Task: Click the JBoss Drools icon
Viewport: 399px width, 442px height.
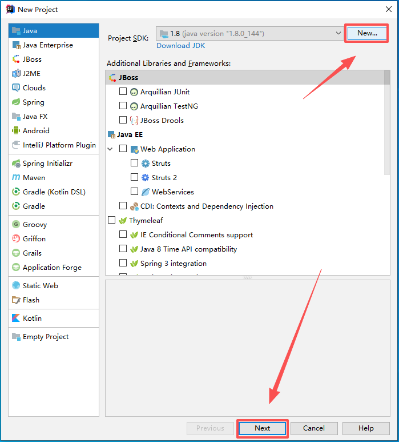Action: [134, 121]
